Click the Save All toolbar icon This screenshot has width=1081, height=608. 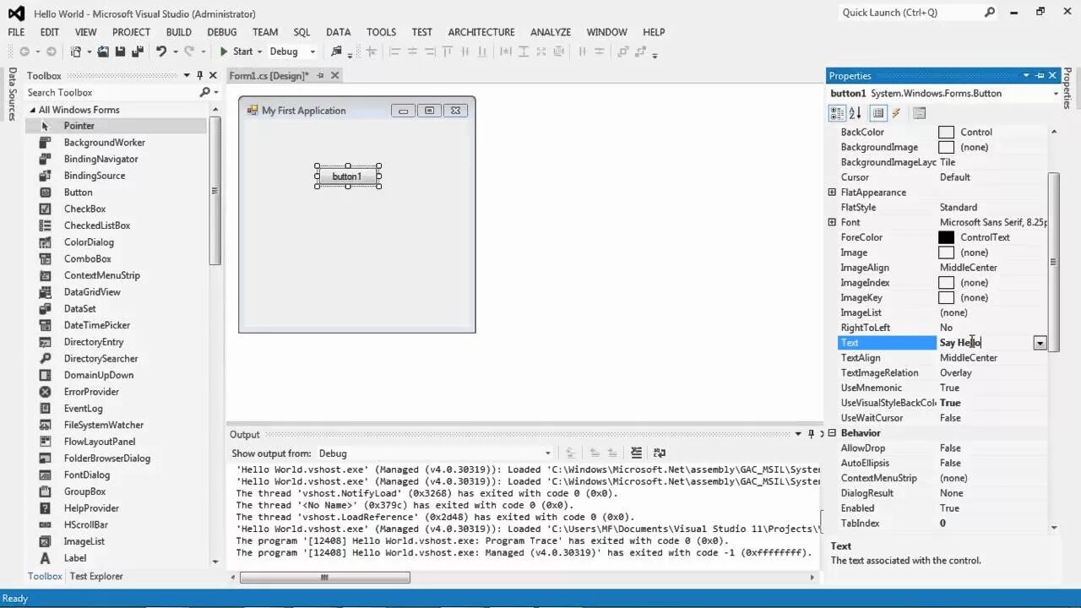[138, 52]
